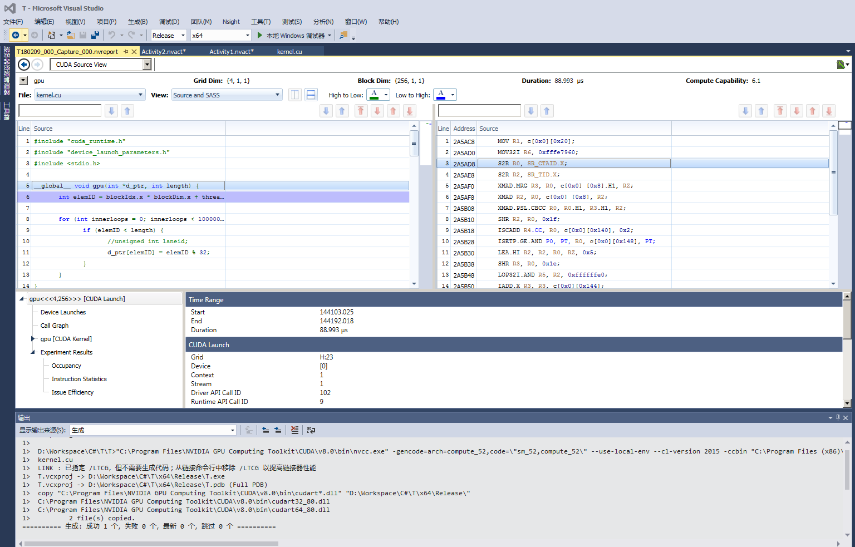855x547 pixels.
Task: Click the gpu kernel selector dropdown arrow
Action: [23, 81]
